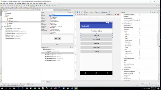Select blueprint view icon in design toolbar

77,12
